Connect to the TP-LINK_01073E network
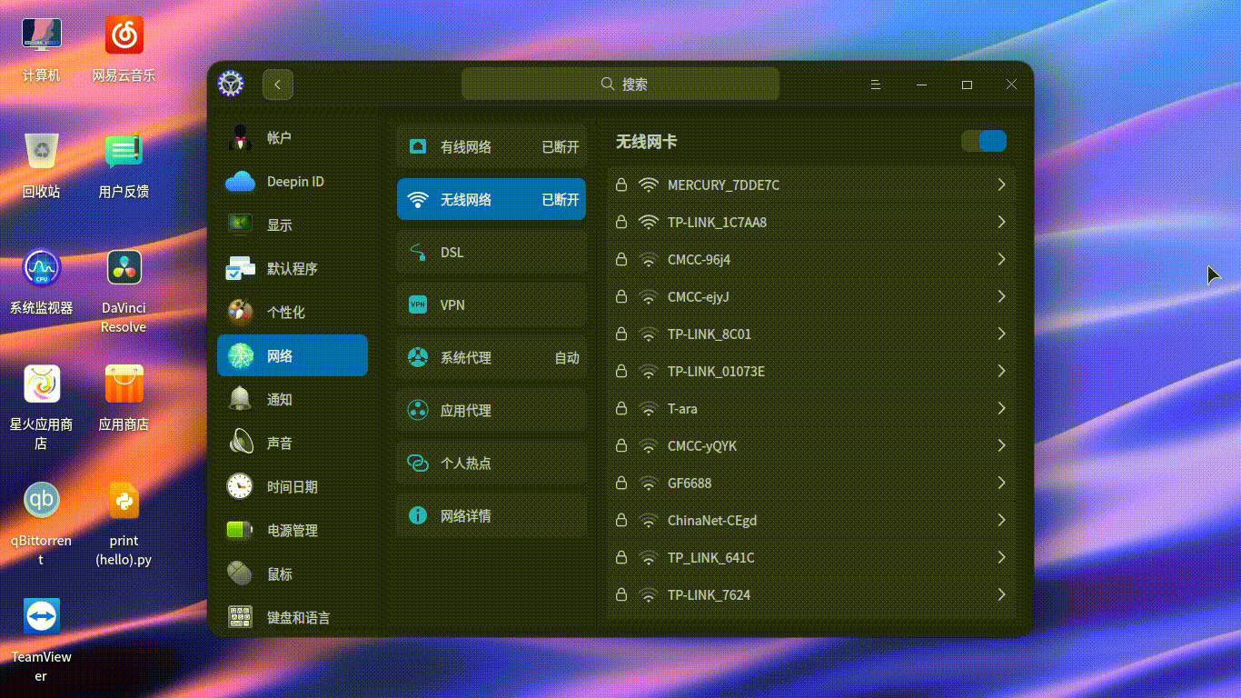1241x698 pixels. [811, 372]
